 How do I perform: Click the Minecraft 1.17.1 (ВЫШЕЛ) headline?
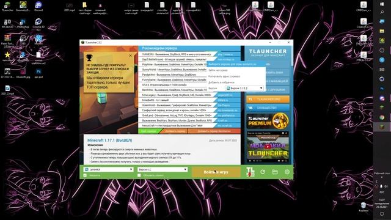pos(110,140)
